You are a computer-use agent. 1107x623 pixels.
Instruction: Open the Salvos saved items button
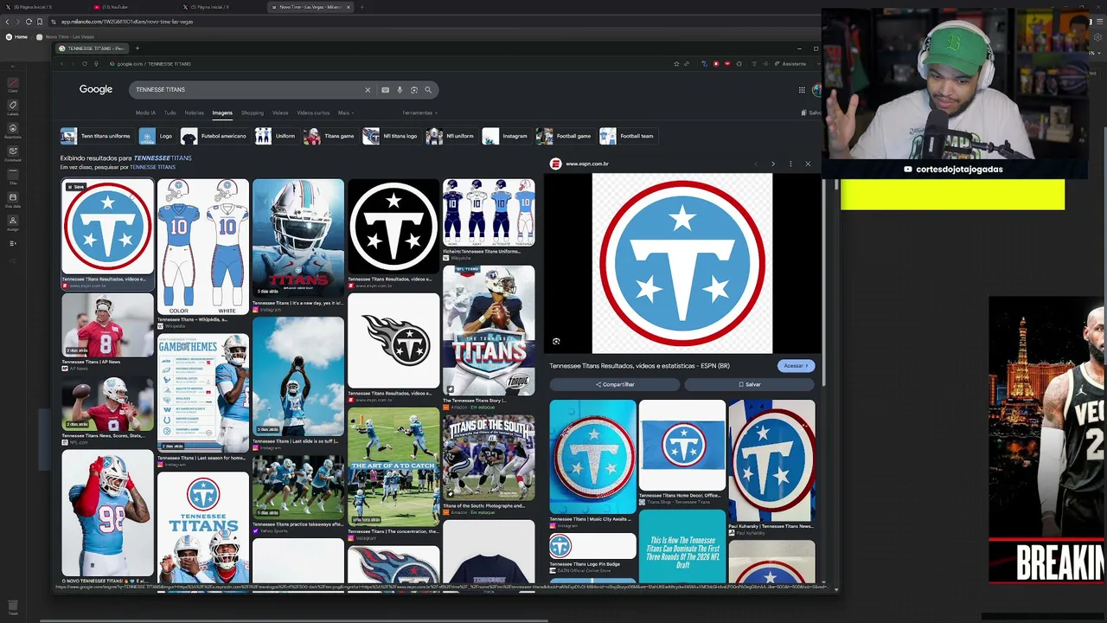click(x=812, y=112)
